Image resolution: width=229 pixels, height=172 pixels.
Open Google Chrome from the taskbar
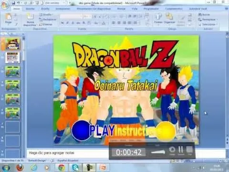62,168
